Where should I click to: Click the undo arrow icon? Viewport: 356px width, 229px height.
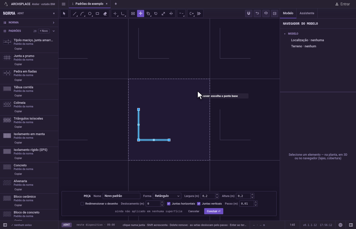tap(257, 13)
